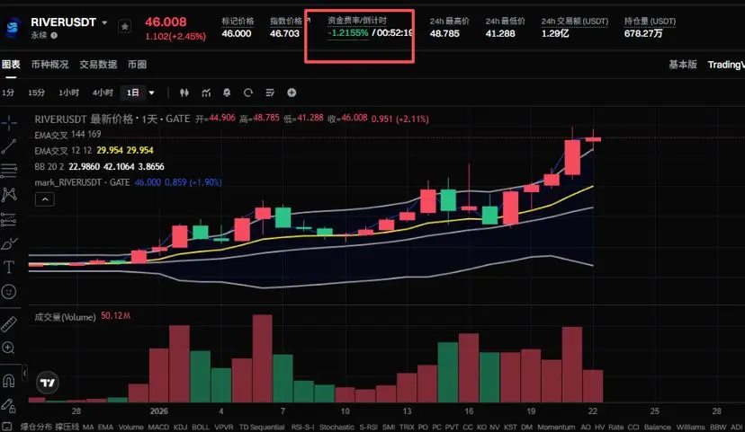This screenshot has height=432, width=745.
Task: Toggle the favorite star for RIVERUSDT
Action: pos(124,27)
